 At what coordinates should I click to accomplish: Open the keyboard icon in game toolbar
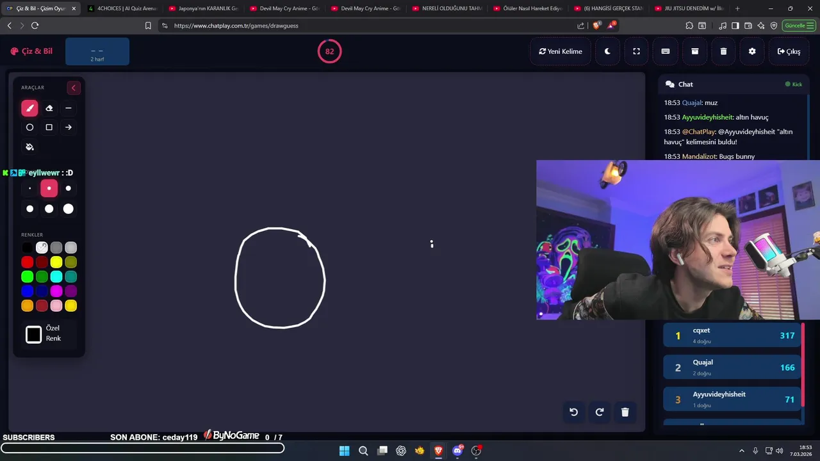[666, 51]
